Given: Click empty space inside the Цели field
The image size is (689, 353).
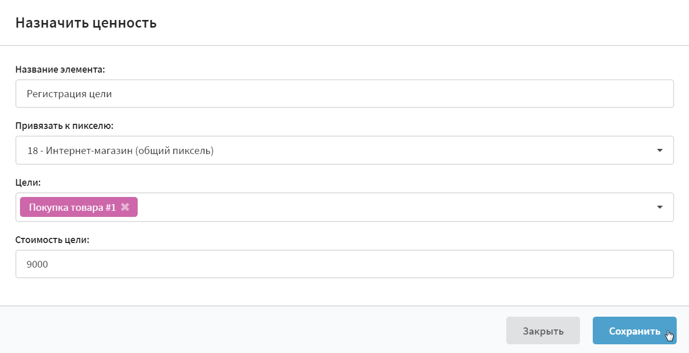Looking at the screenshot, I should [x=394, y=207].
